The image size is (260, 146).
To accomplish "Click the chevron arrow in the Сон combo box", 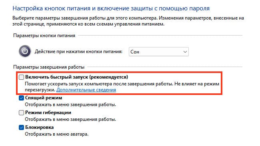I will [x=185, y=52].
